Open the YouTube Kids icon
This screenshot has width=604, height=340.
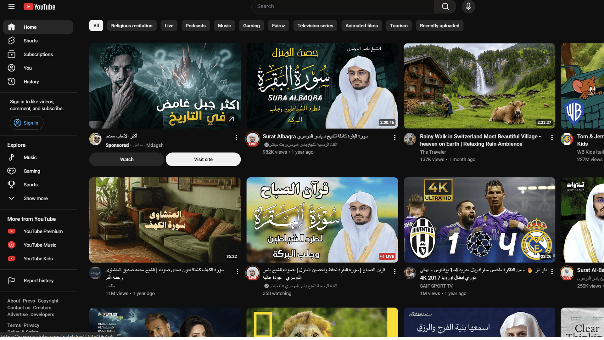pyautogui.click(x=11, y=258)
